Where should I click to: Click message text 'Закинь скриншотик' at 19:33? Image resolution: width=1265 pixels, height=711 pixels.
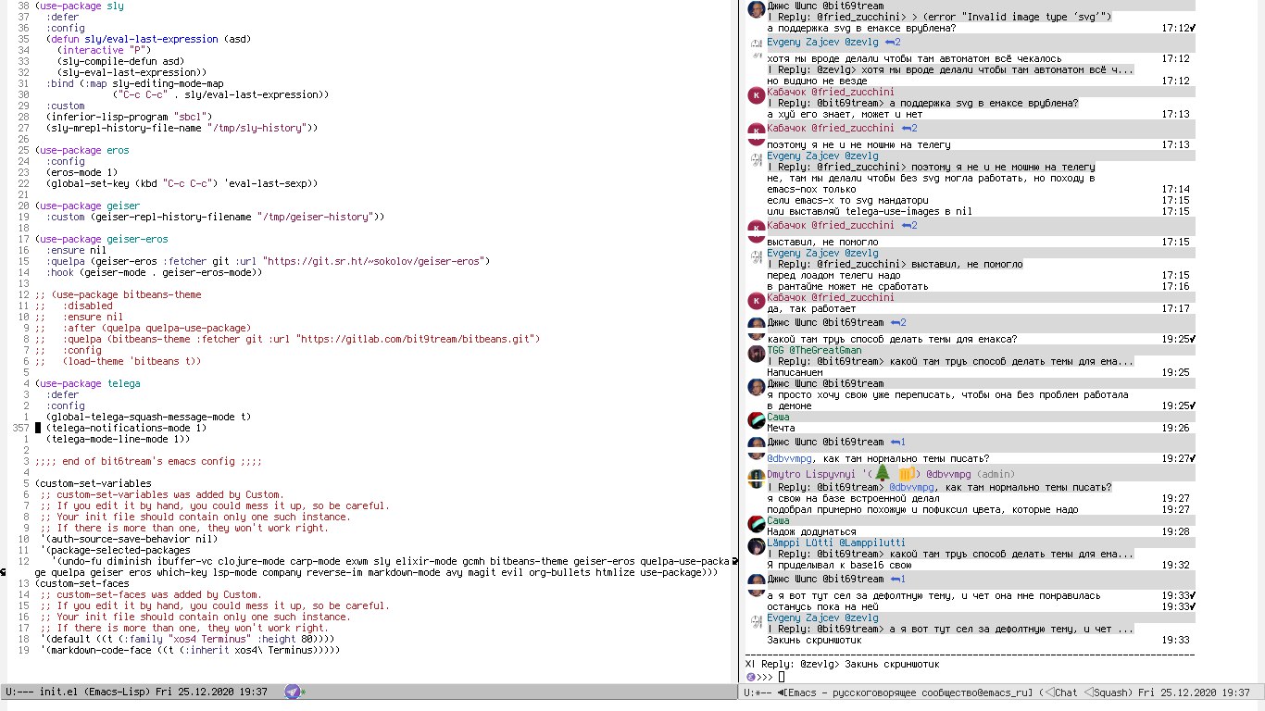[x=815, y=641]
